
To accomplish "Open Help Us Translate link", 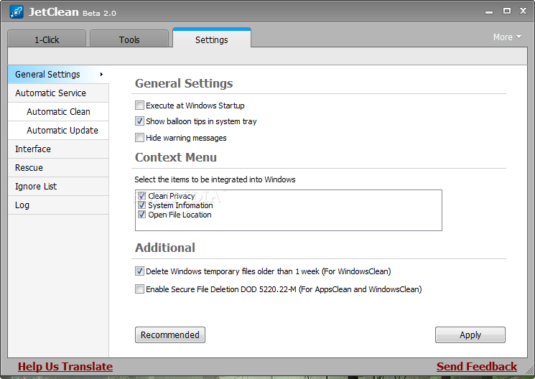I will point(65,366).
